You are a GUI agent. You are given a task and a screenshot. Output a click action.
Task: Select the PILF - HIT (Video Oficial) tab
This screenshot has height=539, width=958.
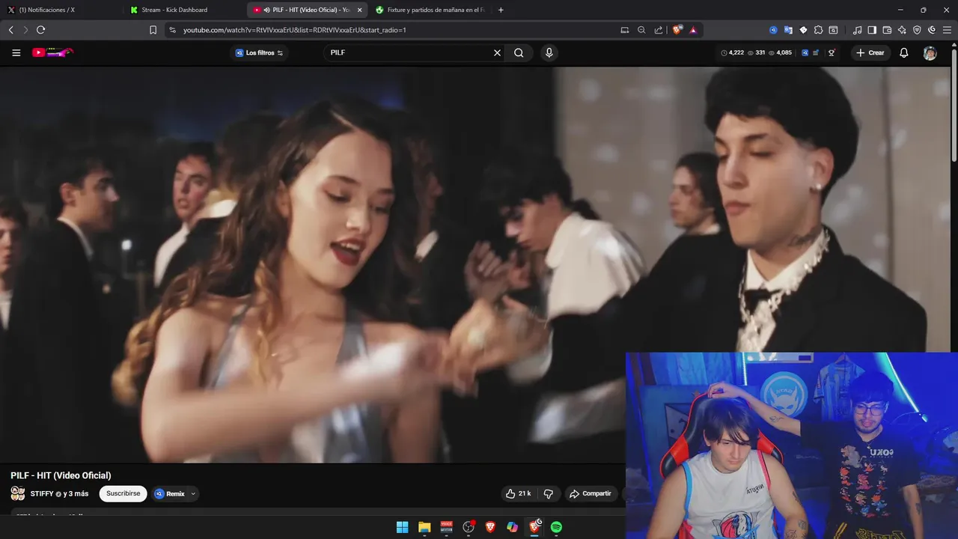click(307, 10)
